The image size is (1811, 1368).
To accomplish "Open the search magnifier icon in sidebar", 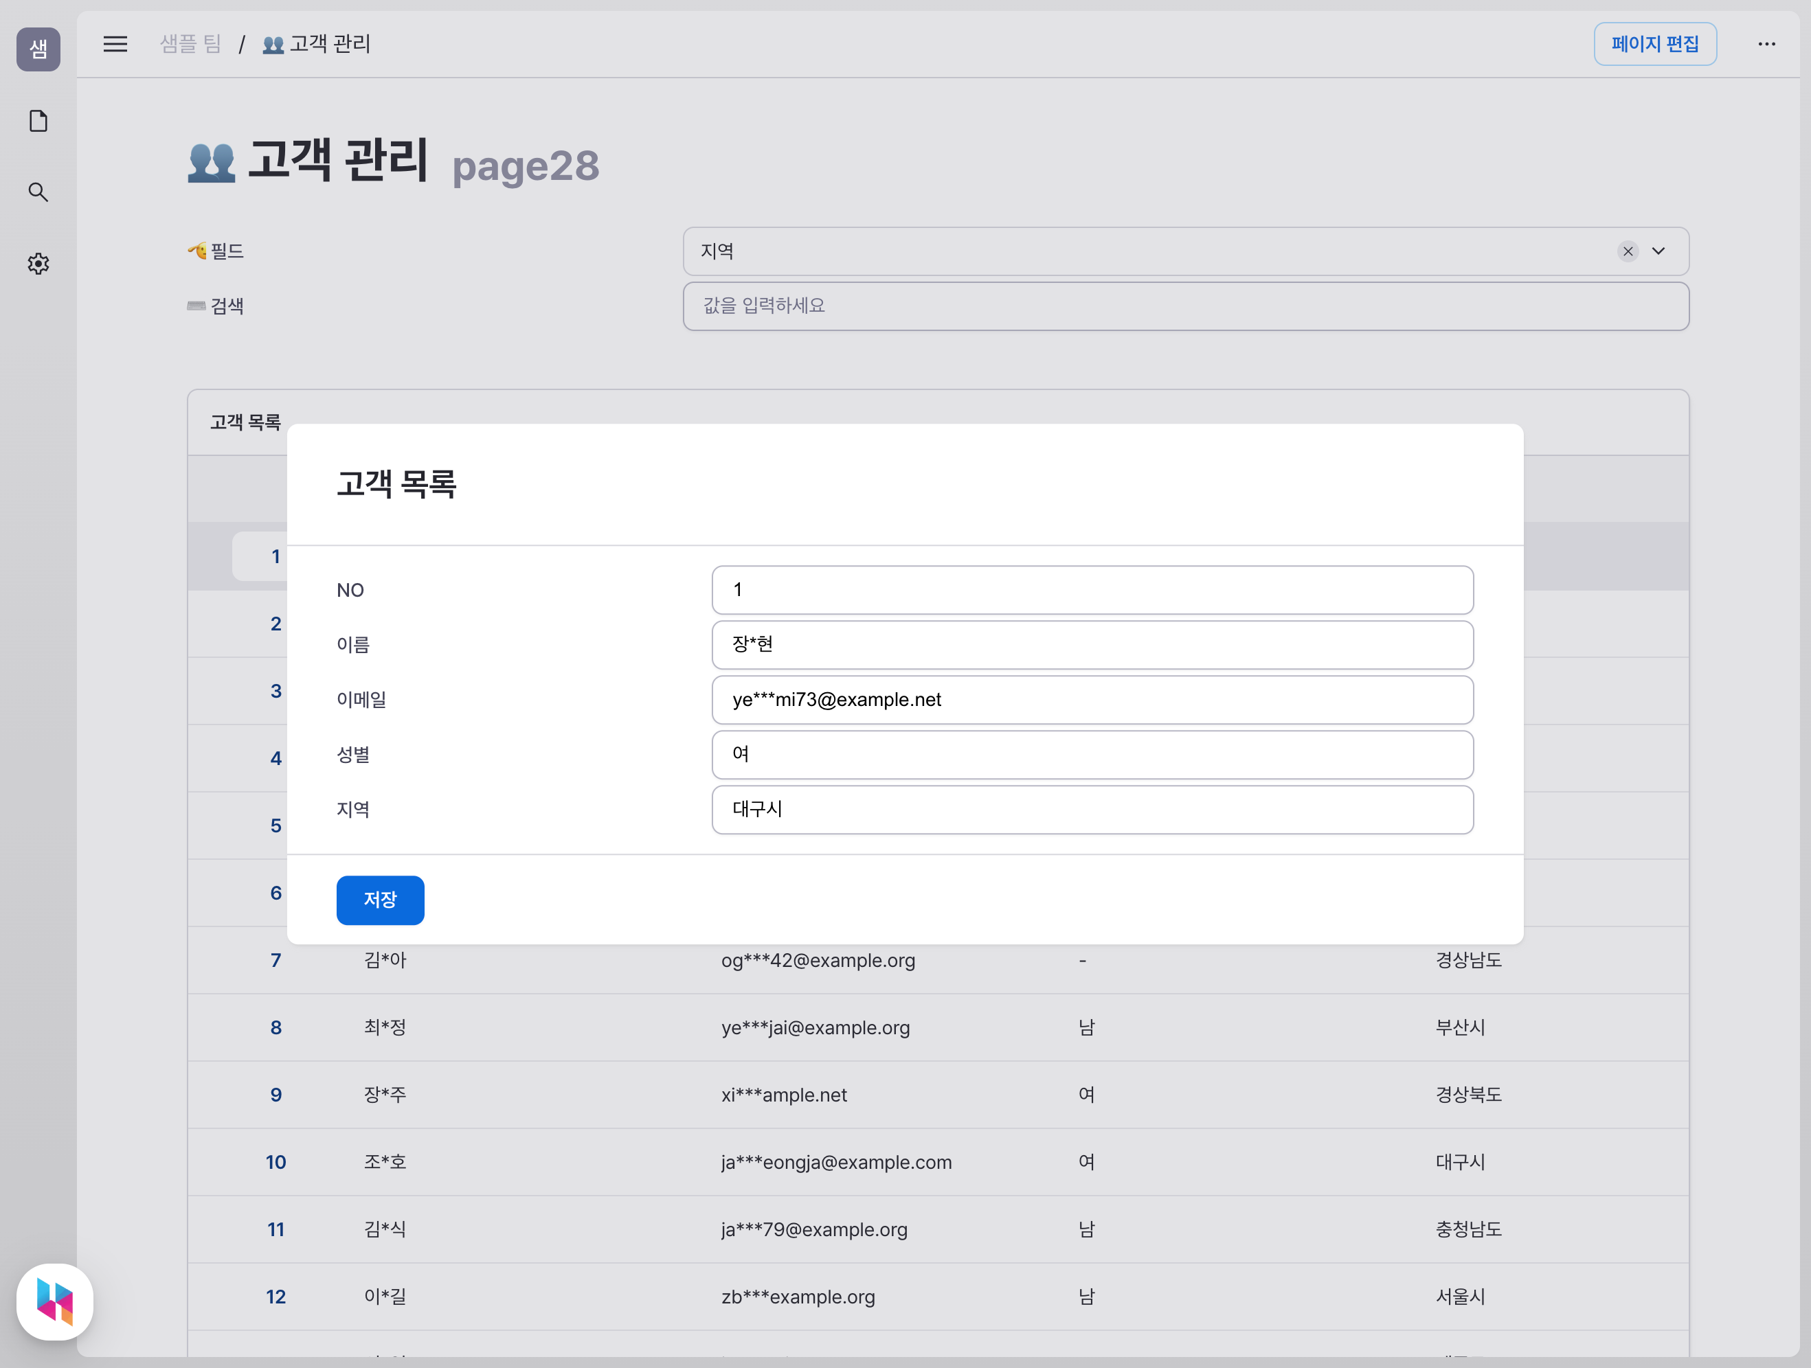I will (x=38, y=192).
